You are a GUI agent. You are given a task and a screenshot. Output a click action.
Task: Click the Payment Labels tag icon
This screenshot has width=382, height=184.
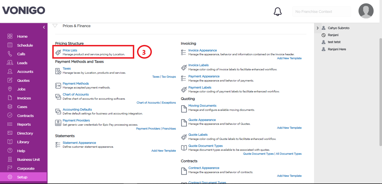[184, 90]
